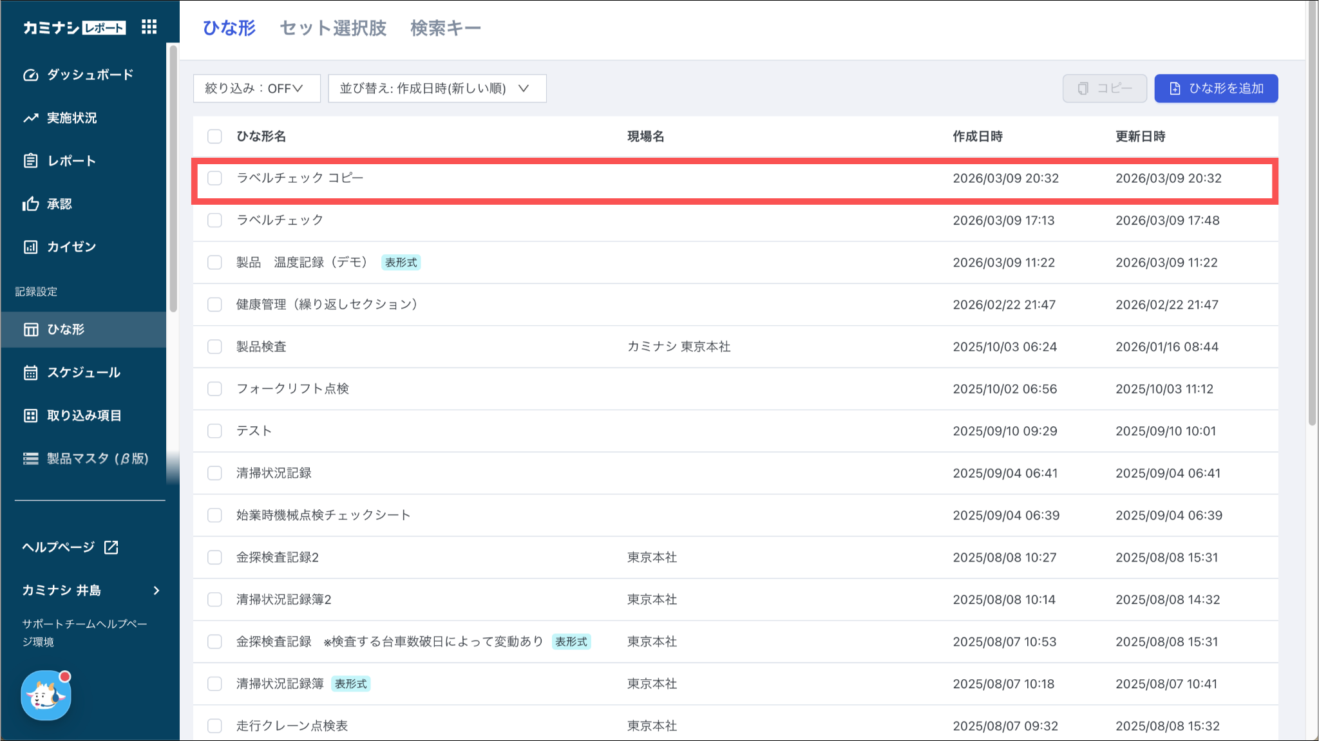Click the スケジュール calendar icon
Image resolution: width=1319 pixels, height=741 pixels.
coord(30,373)
